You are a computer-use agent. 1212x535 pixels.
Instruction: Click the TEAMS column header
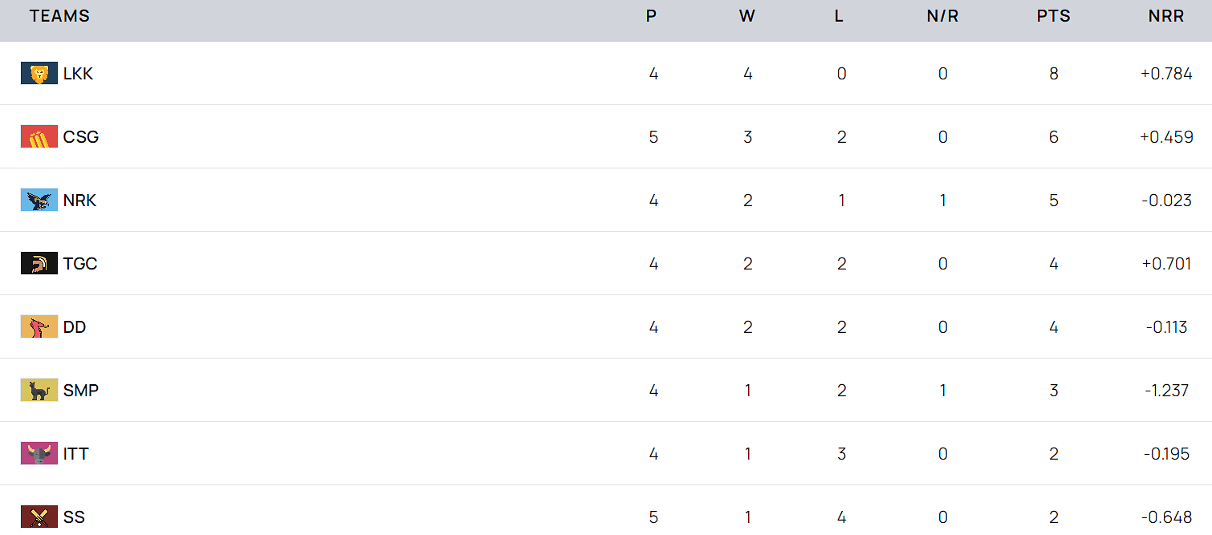pos(59,16)
